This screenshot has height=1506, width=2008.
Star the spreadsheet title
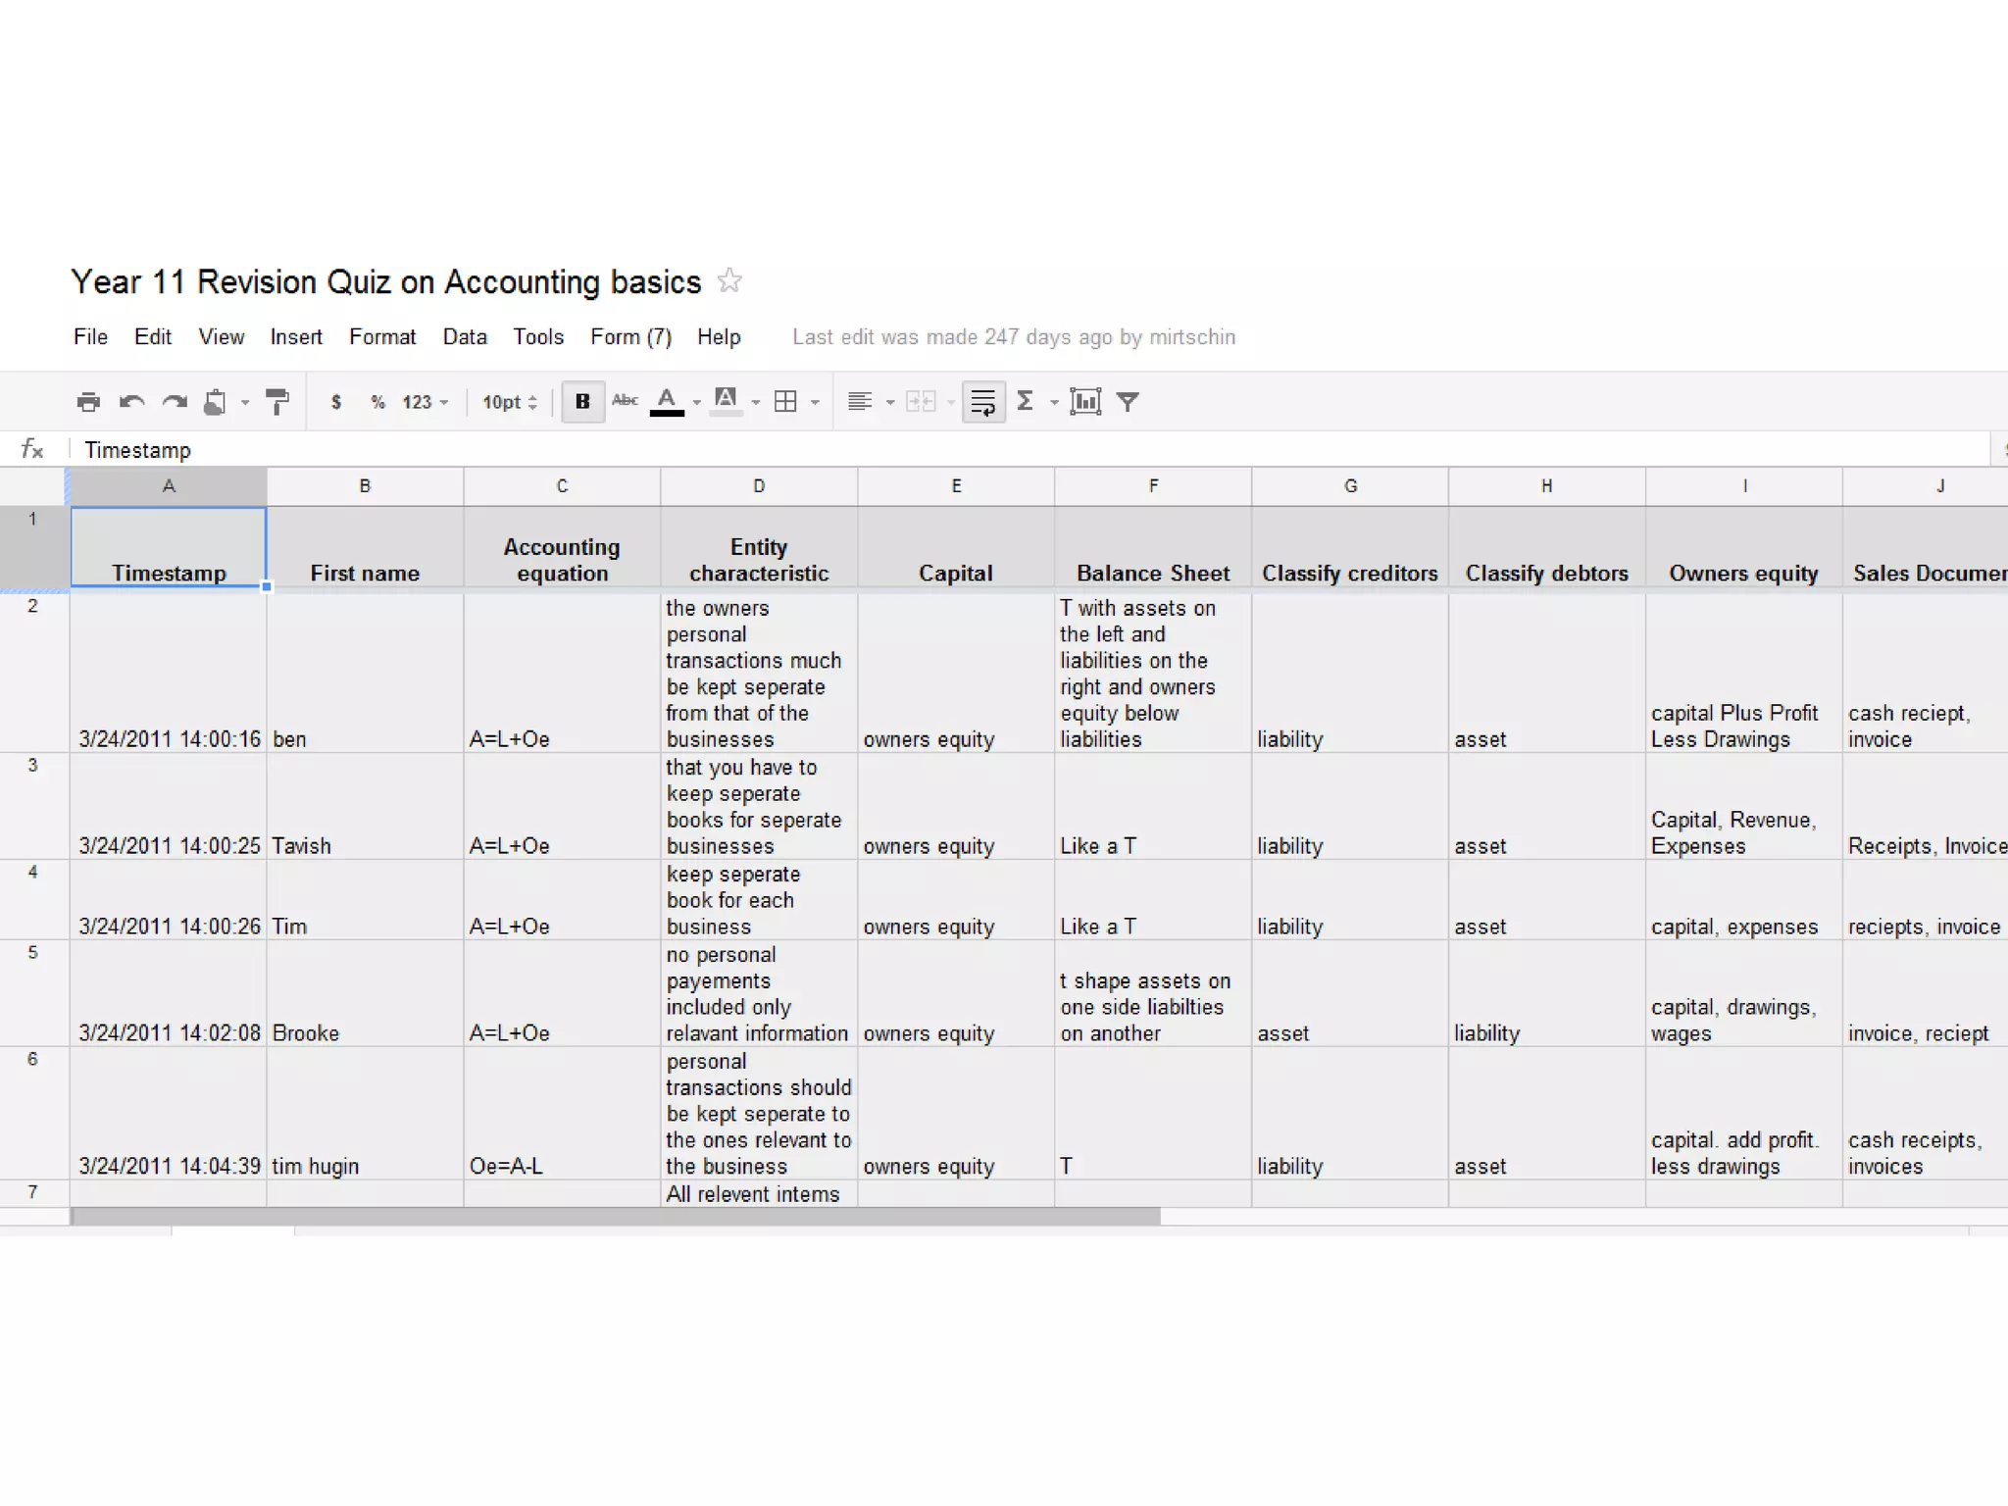coord(729,281)
